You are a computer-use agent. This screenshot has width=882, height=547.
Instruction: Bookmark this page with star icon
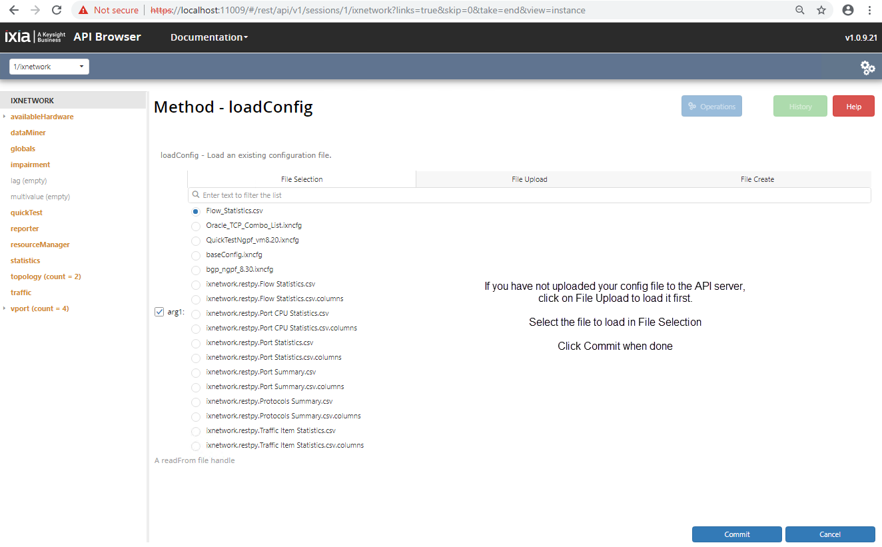[821, 10]
